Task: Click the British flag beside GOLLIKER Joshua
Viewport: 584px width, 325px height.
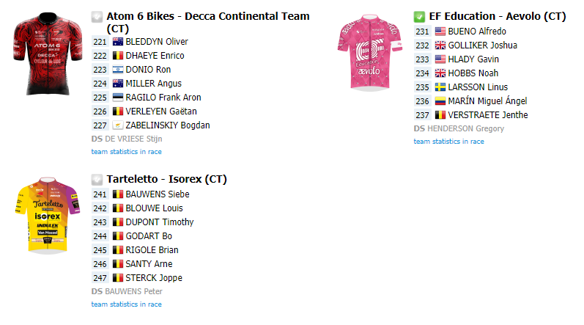Action: point(440,45)
